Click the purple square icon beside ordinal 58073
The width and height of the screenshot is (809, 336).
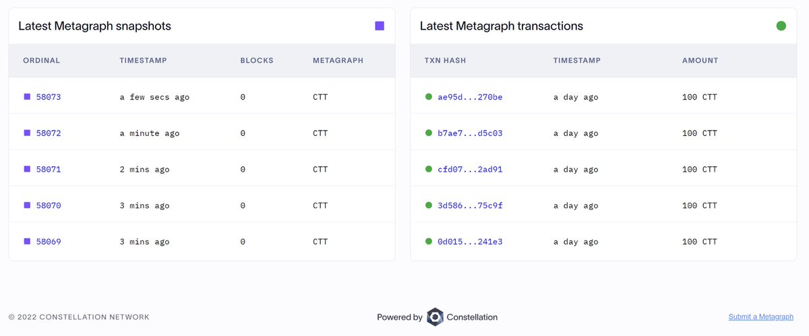coord(27,97)
